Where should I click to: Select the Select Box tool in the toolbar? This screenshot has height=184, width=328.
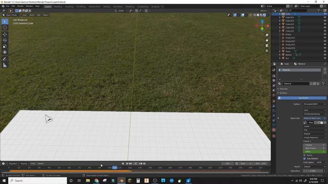pyautogui.click(x=5, y=21)
